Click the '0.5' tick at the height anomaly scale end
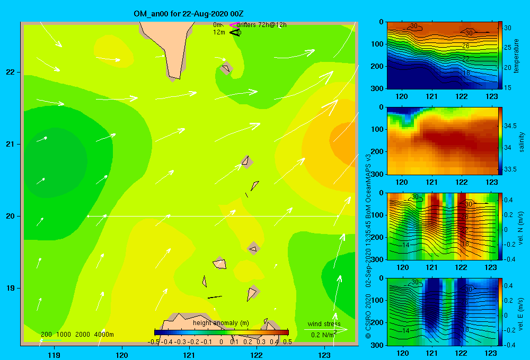Image resolution: width=530 pixels, height=360 pixels. point(287,342)
